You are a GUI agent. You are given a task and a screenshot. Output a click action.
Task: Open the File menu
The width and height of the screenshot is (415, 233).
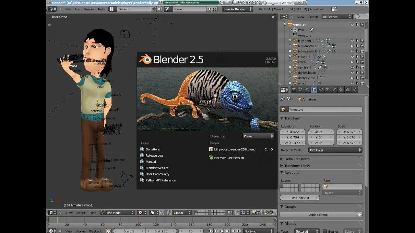click(x=68, y=9)
